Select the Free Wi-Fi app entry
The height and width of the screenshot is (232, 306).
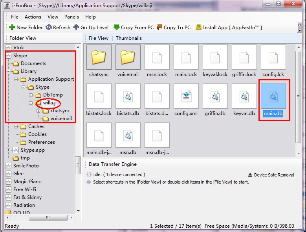coord(25,189)
